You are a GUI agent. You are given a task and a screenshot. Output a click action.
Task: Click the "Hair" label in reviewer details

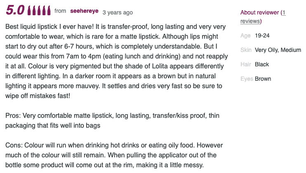click(x=246, y=65)
